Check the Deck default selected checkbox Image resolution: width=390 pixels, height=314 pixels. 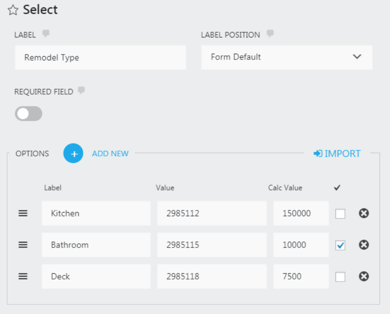340,277
